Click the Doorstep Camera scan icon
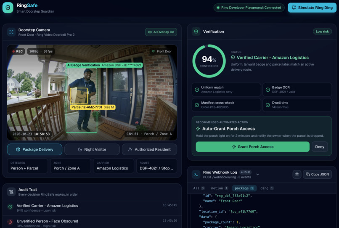Viewport: 339px width, 228px height. [11, 32]
